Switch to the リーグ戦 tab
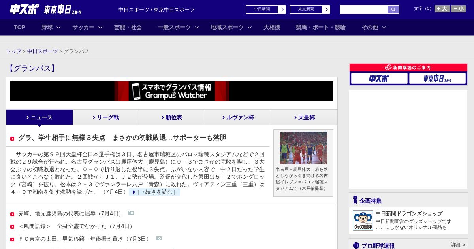The height and width of the screenshot is (249, 474). (106, 117)
